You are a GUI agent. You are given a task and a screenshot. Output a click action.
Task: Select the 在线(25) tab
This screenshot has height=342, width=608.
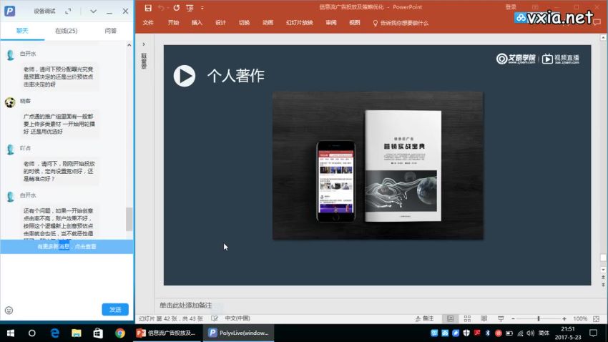(x=67, y=31)
